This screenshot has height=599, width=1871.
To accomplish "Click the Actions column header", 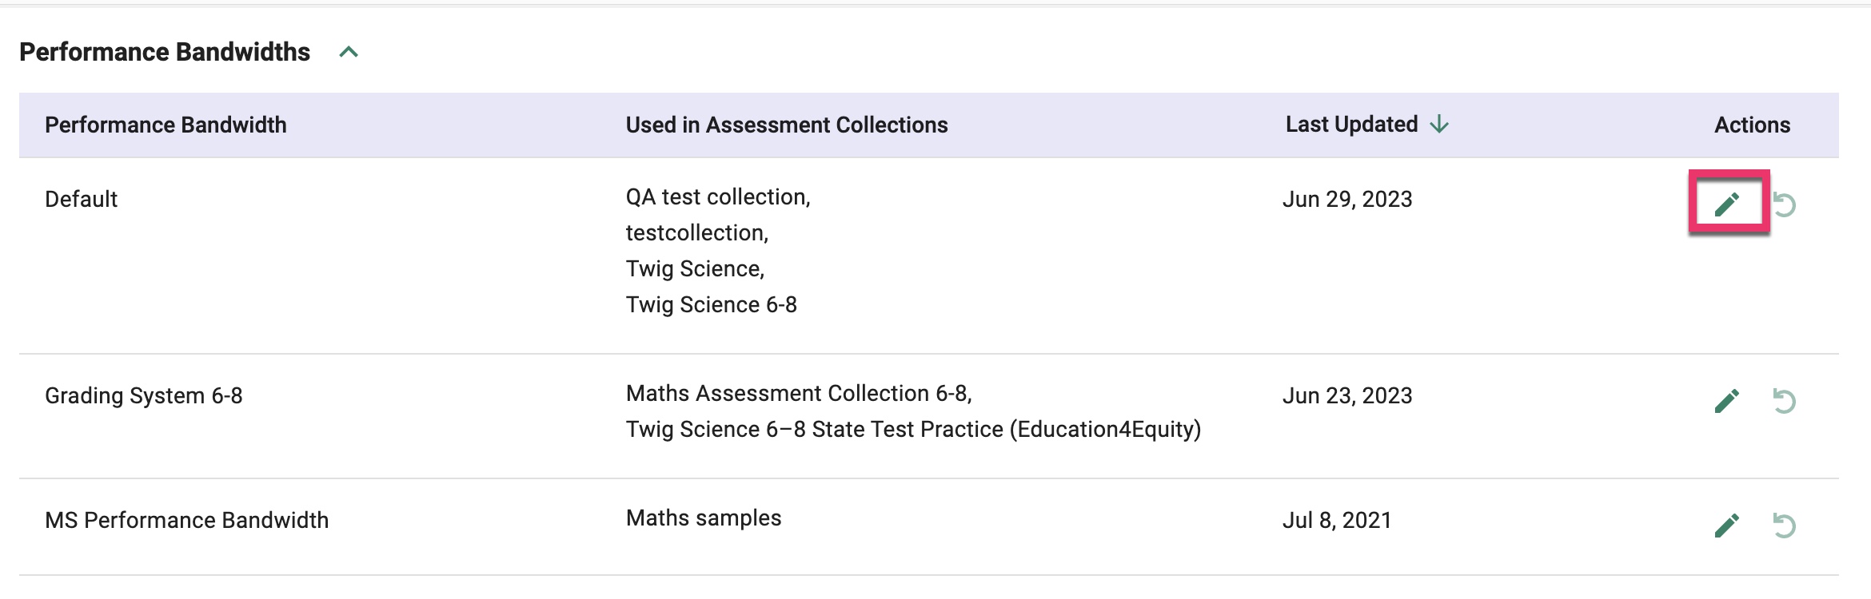I will pyautogui.click(x=1753, y=125).
